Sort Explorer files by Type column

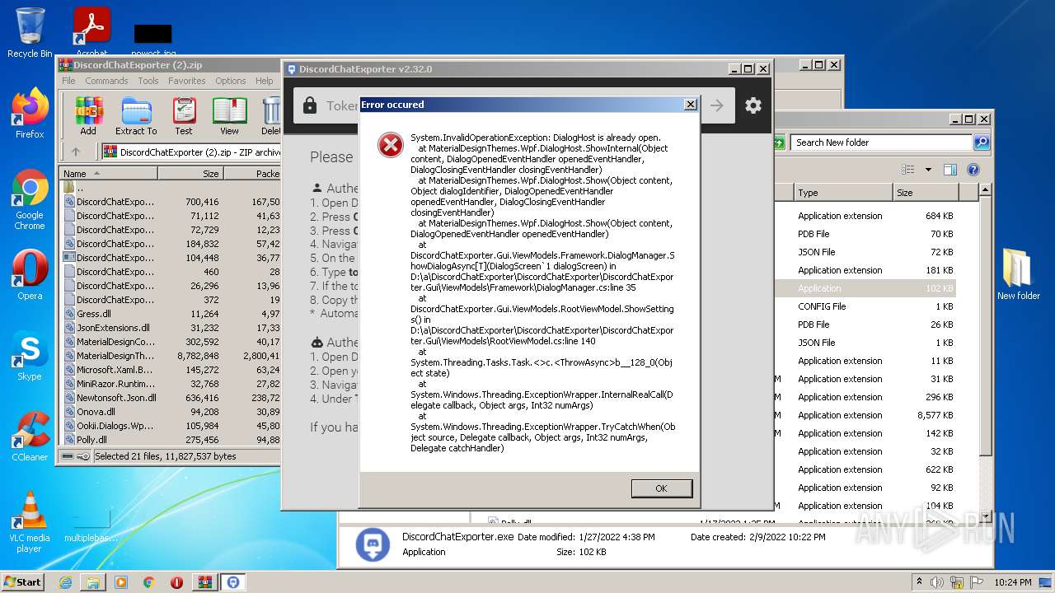[843, 193]
